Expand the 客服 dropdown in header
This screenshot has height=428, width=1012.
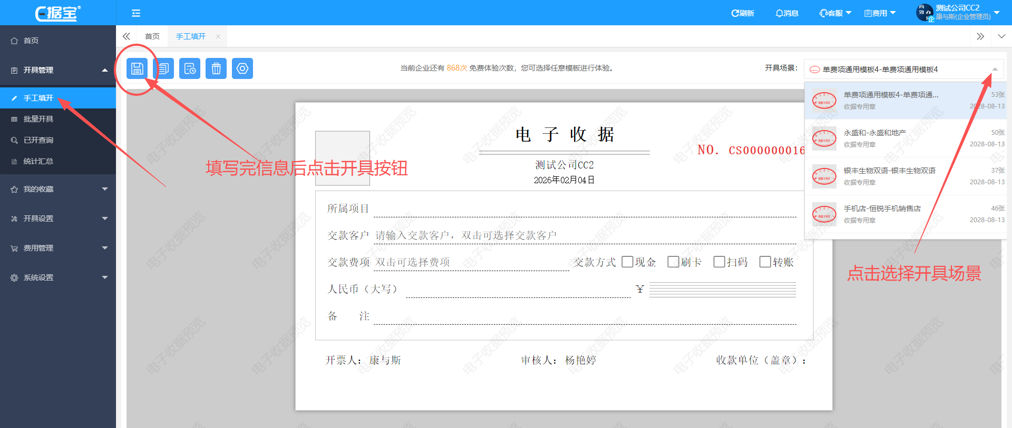click(835, 13)
